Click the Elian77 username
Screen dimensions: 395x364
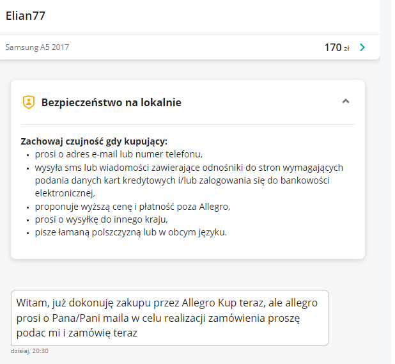tap(25, 15)
